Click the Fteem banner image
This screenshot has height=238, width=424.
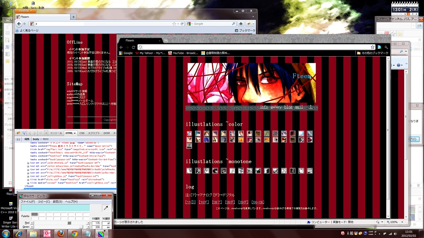pos(251,83)
